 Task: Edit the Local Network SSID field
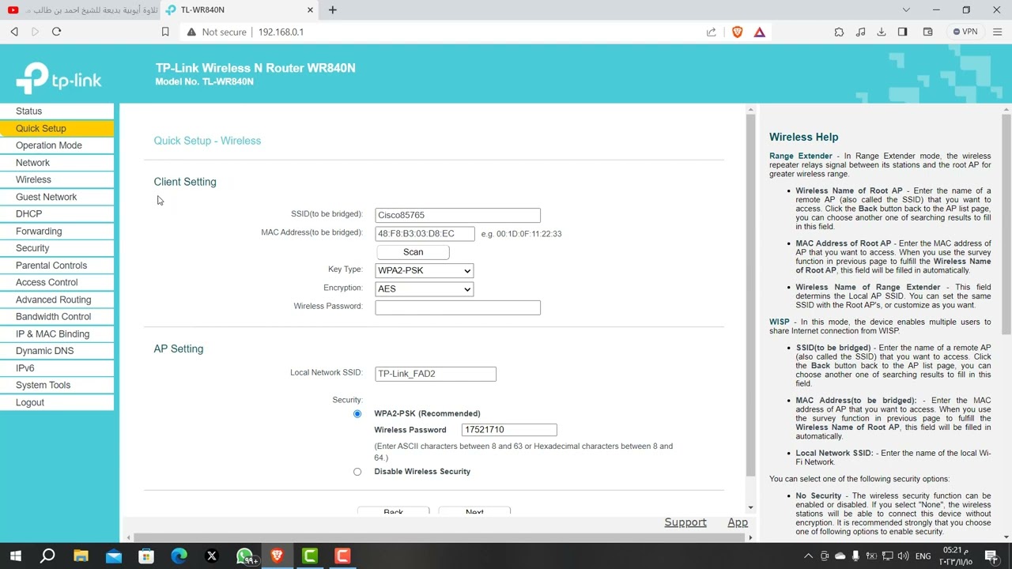pos(436,374)
